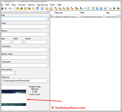Viewport: 122px width, 112px height.
Task: Sort by the Path column header
Action: (92, 13)
